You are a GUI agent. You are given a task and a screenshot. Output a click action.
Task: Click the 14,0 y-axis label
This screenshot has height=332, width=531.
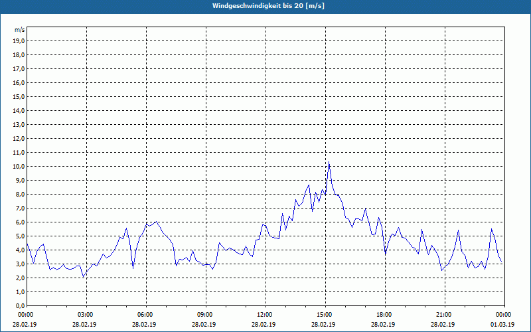click(x=19, y=110)
